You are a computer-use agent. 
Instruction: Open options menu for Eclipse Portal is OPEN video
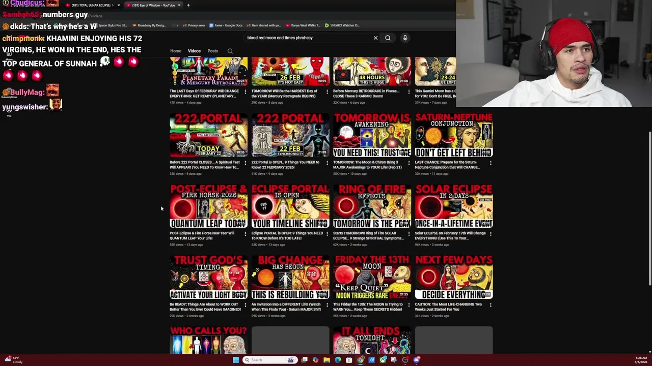(x=327, y=234)
